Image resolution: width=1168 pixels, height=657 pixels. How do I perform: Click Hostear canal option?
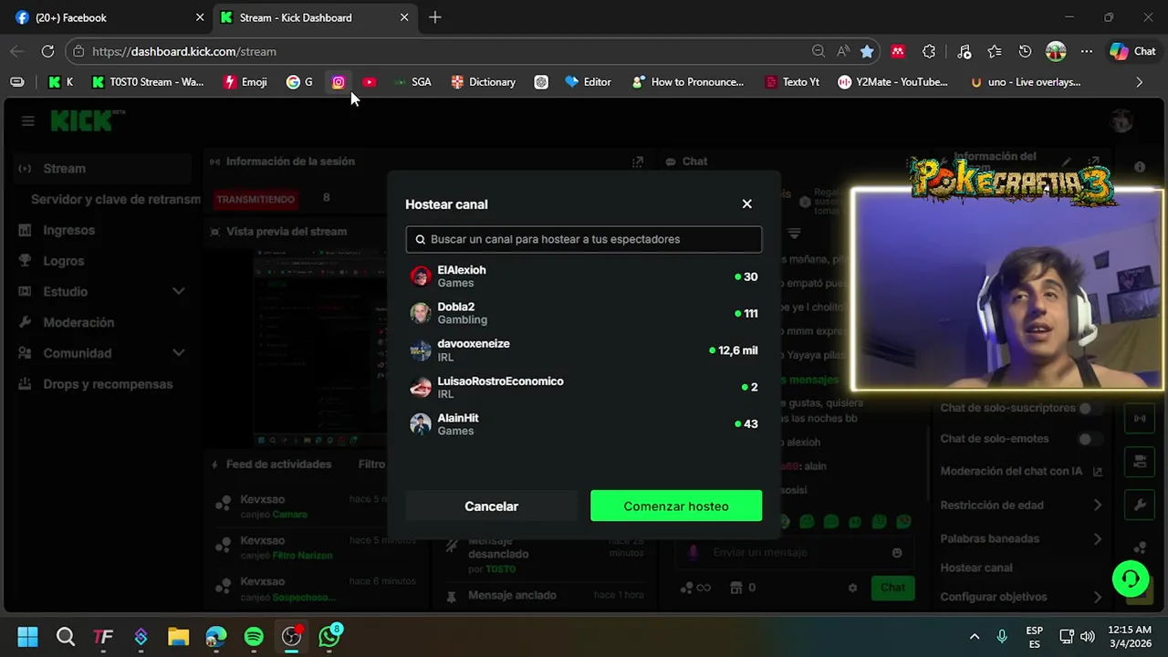pyautogui.click(x=976, y=568)
